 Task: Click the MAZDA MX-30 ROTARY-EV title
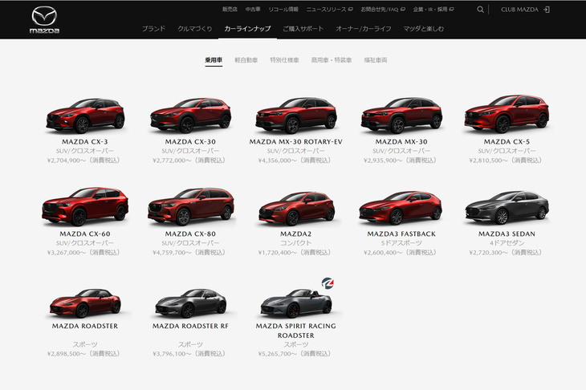point(295,142)
